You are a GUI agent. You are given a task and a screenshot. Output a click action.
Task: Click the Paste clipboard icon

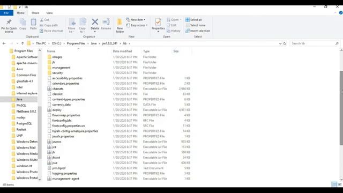click(x=33, y=22)
